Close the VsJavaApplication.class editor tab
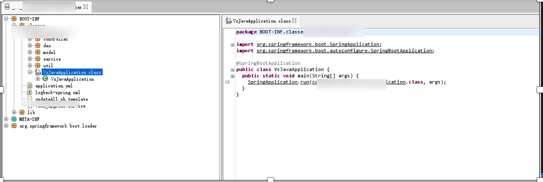 (294, 20)
